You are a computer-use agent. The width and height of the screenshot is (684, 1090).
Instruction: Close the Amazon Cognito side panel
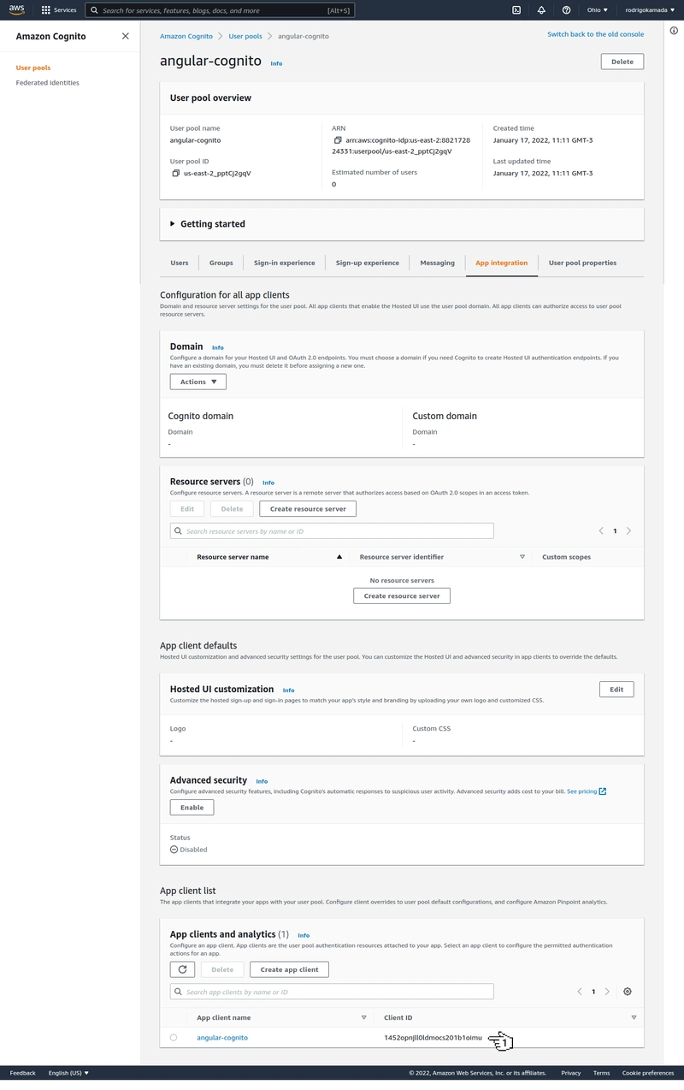pyautogui.click(x=126, y=36)
